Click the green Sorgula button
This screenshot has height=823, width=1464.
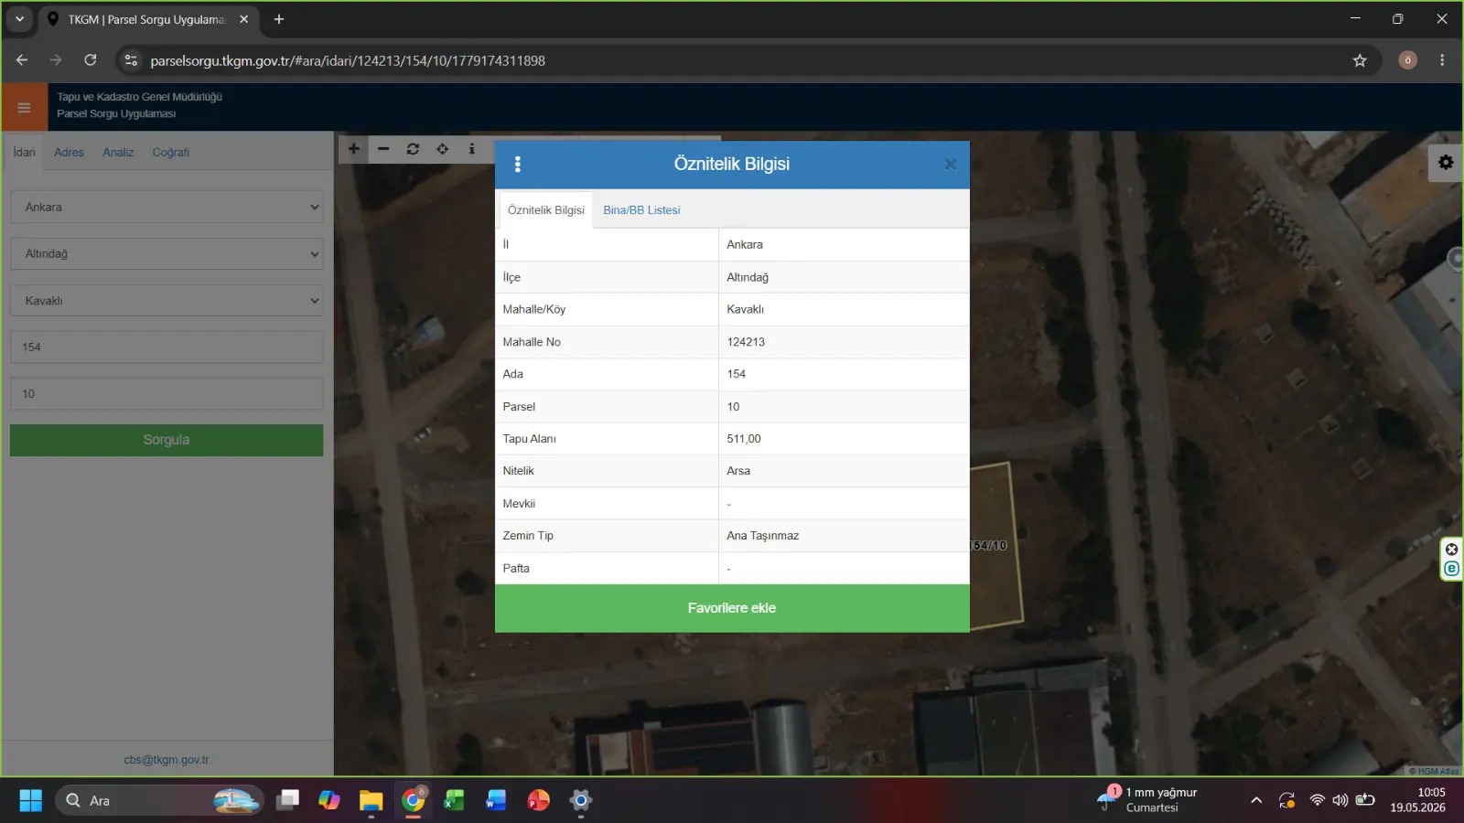[x=167, y=440]
